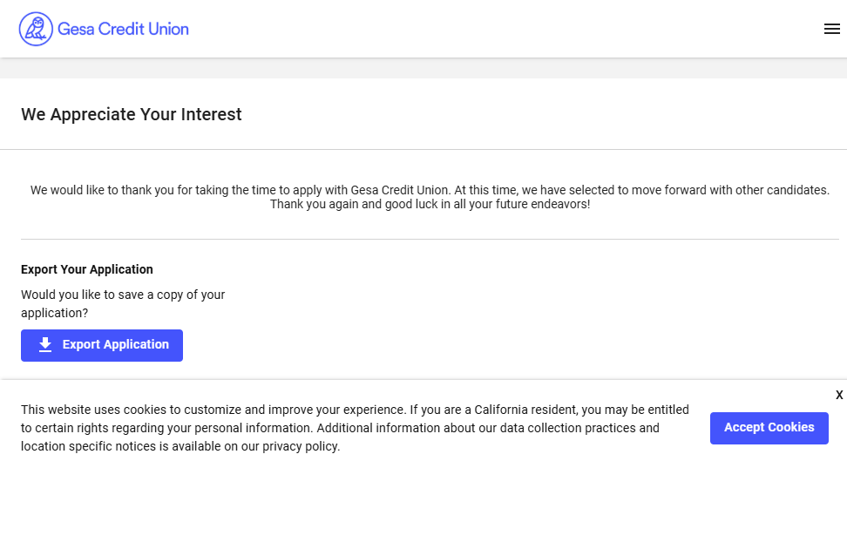This screenshot has height=556, width=847.
Task: Click 'Would you like to save a copy' text
Action: [123, 295]
